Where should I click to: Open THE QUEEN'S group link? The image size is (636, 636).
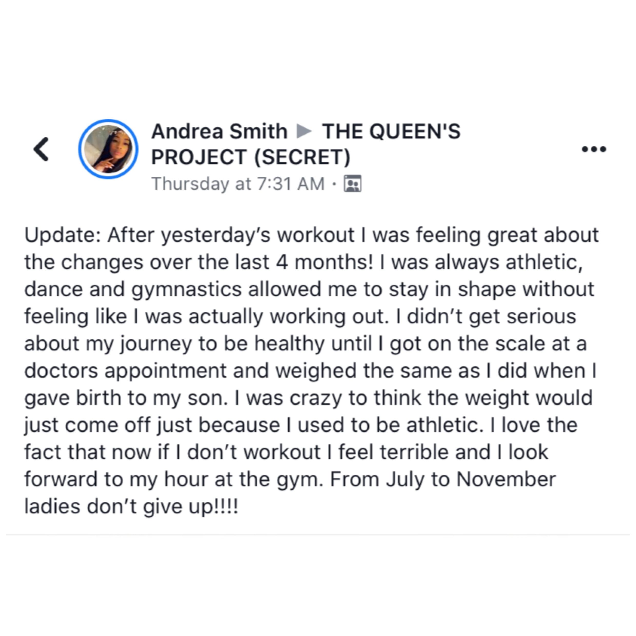tap(391, 131)
